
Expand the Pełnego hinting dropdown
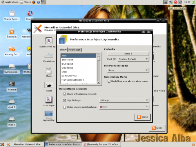[124, 100]
